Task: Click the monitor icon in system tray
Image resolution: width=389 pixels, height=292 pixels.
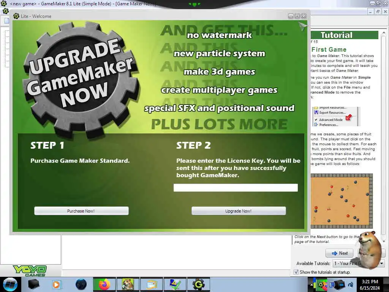Action: pos(339,284)
